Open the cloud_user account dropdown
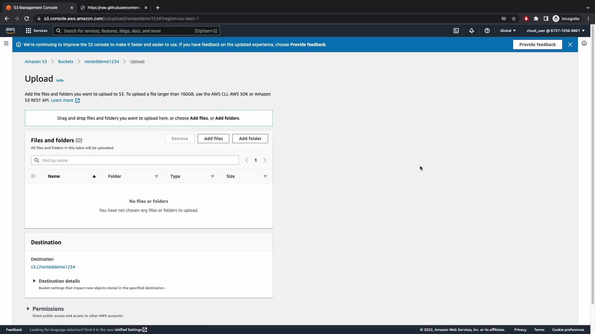Screen dimensions: 595x334 pos(555,31)
